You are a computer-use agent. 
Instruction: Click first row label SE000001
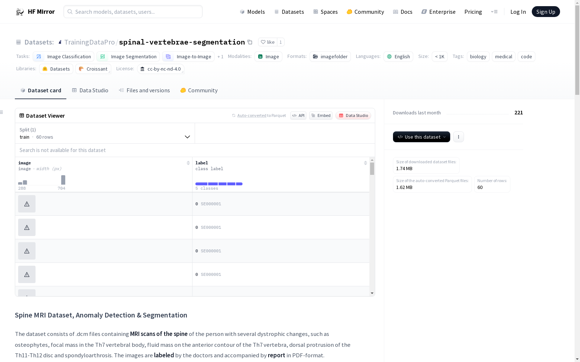pyautogui.click(x=211, y=204)
